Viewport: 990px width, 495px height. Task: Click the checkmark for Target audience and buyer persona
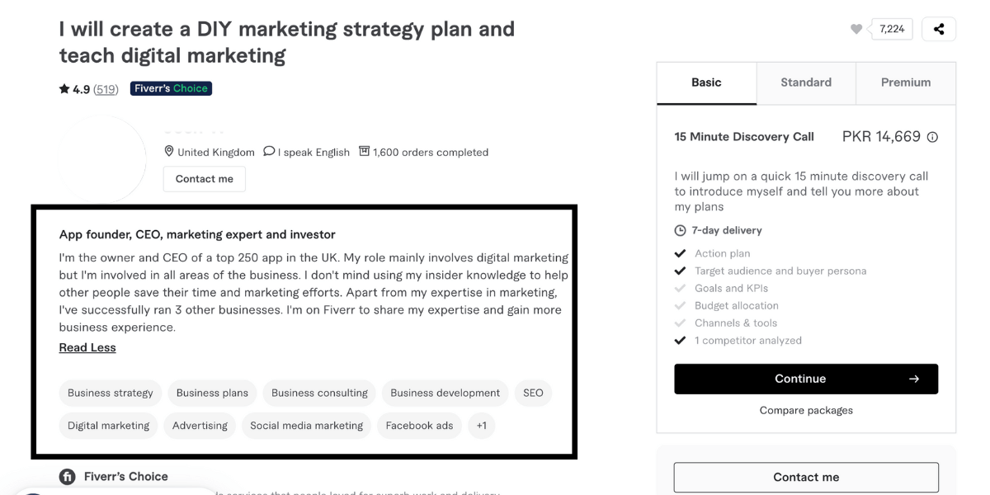pyautogui.click(x=681, y=271)
